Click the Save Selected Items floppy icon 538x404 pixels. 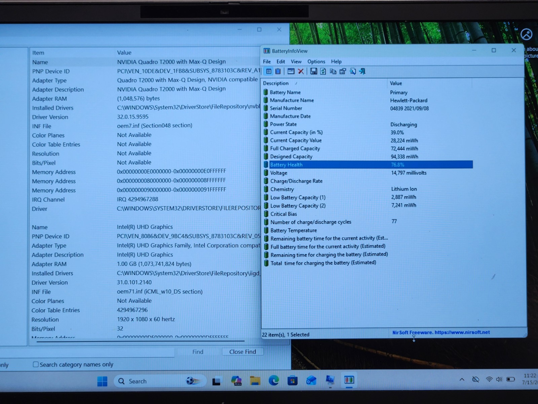click(313, 71)
